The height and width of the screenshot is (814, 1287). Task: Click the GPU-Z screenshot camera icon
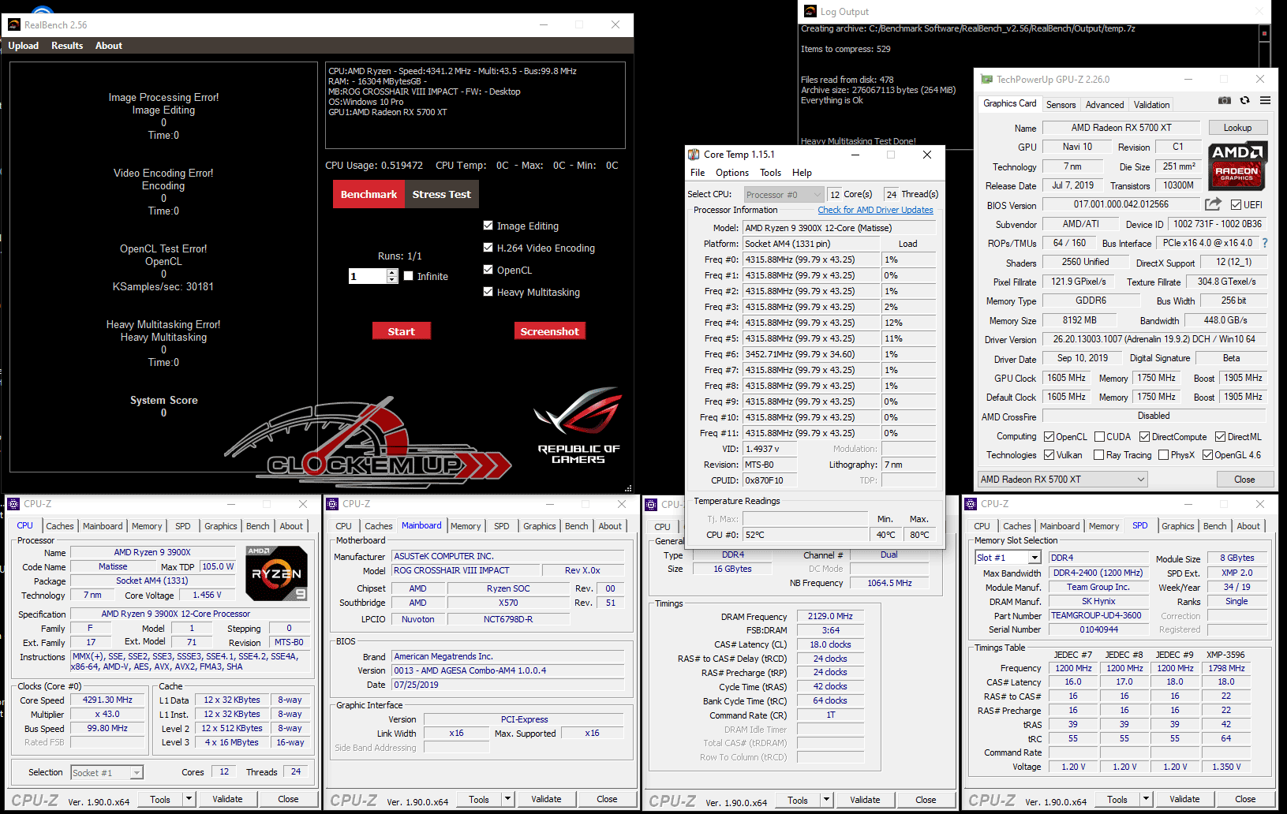[1224, 101]
